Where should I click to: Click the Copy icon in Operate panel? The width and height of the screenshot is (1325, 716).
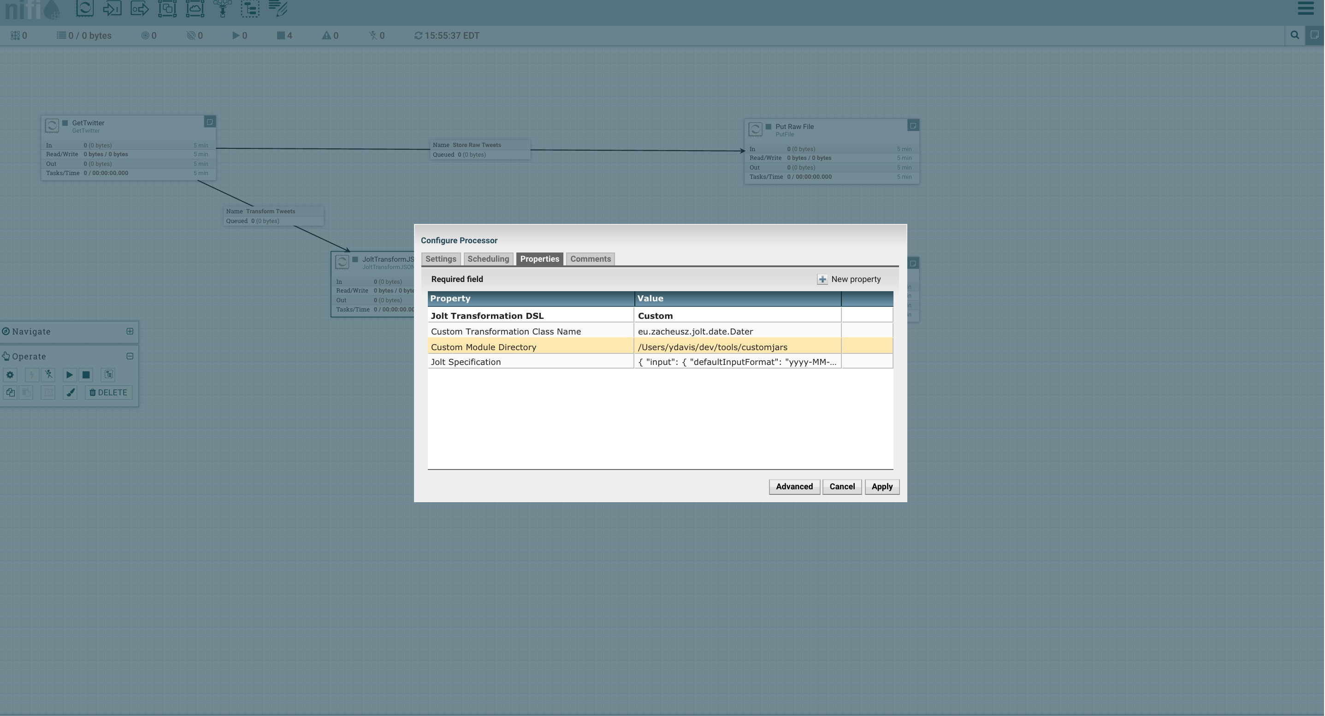point(10,393)
